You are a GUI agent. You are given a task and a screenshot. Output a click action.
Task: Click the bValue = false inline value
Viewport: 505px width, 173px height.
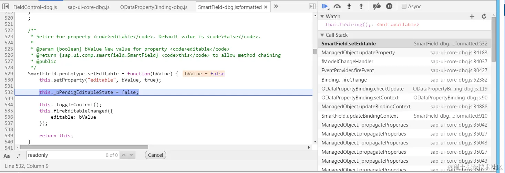coord(205,74)
